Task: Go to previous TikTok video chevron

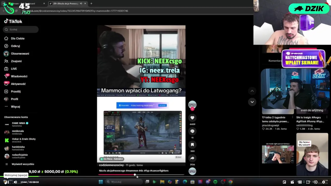Action: (252, 91)
